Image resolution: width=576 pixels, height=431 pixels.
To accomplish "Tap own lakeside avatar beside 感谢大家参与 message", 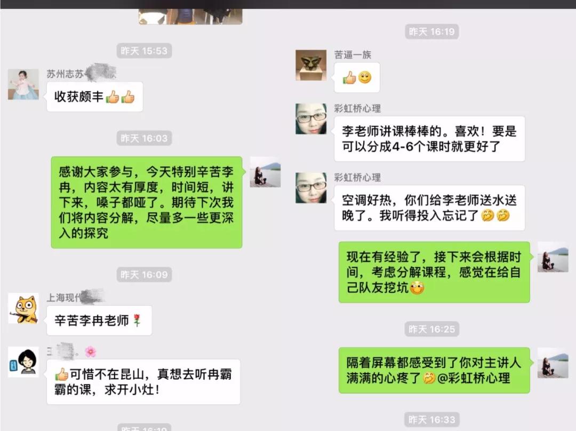I will click(265, 172).
